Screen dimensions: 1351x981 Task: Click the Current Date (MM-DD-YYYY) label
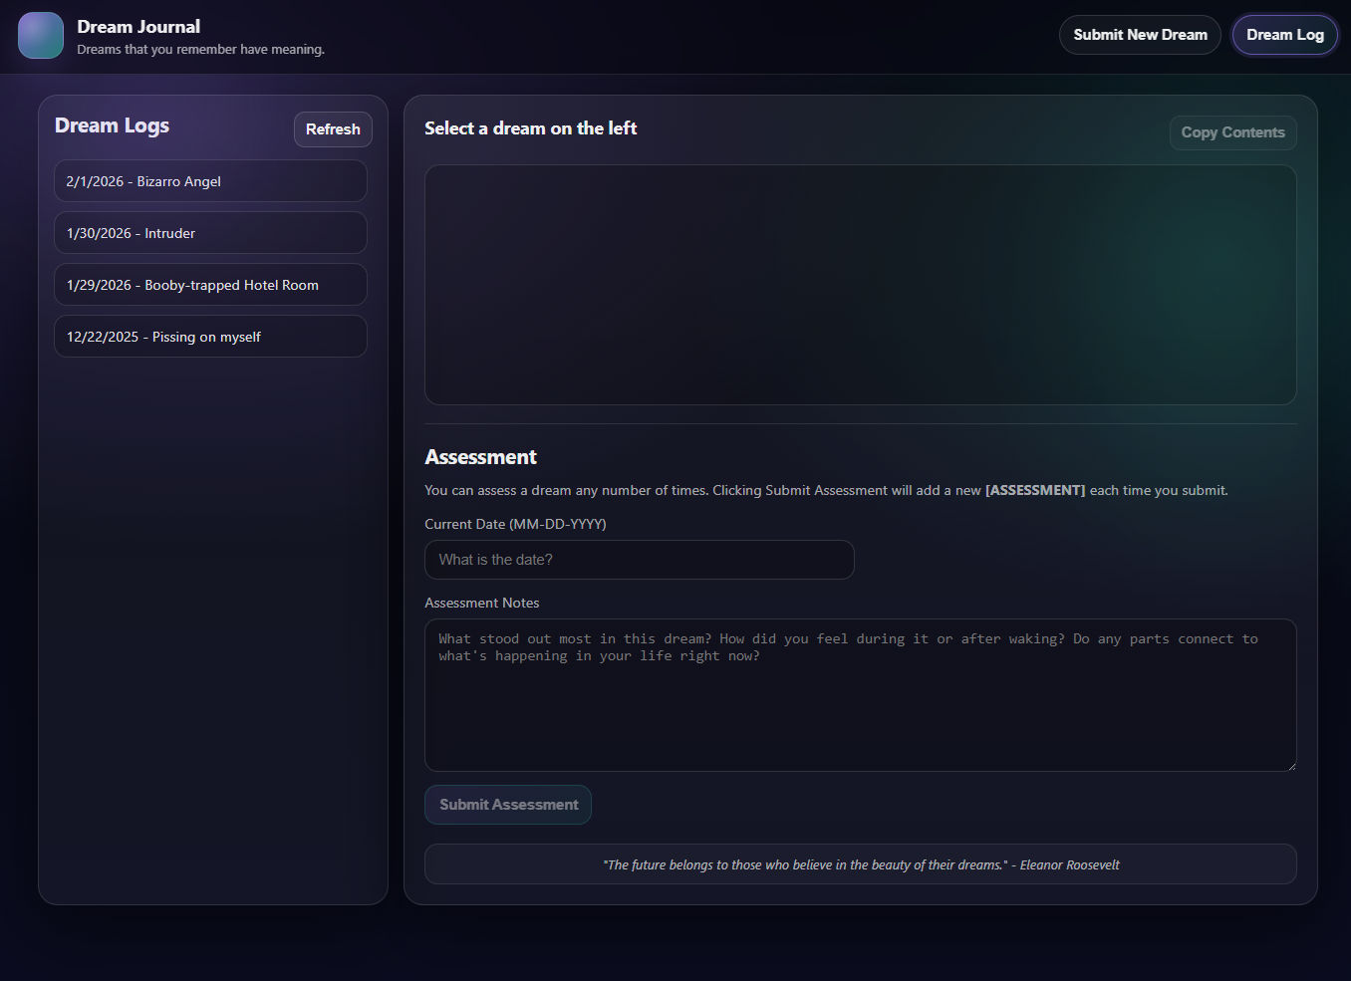tap(515, 524)
